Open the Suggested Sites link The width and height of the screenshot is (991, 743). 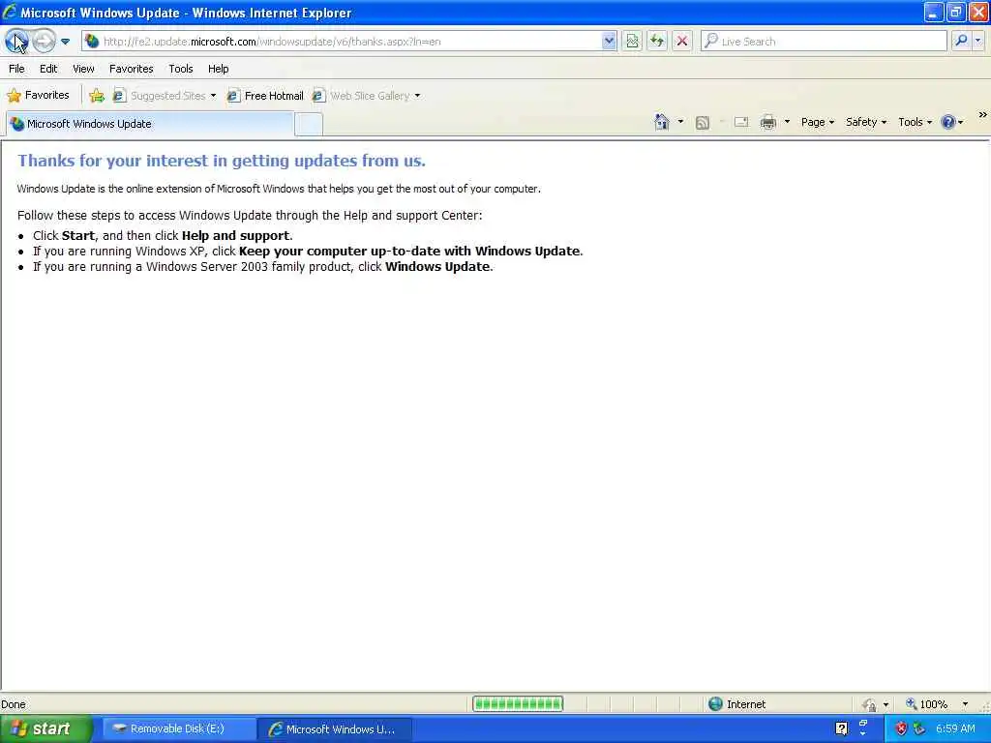[165, 96]
